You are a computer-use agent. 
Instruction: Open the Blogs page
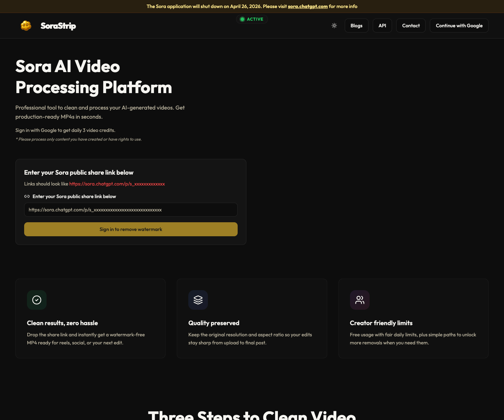tap(356, 26)
